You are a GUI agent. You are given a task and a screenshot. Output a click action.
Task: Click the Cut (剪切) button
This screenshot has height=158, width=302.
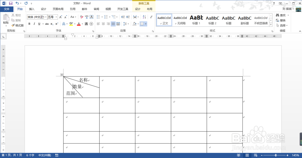[16, 15]
